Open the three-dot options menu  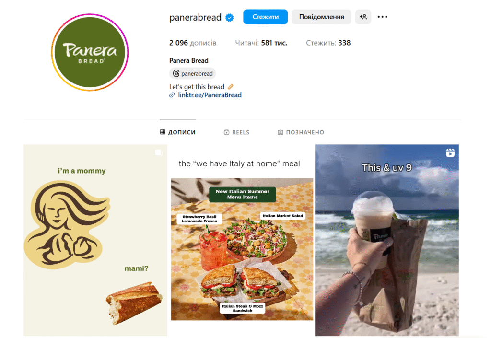[382, 17]
